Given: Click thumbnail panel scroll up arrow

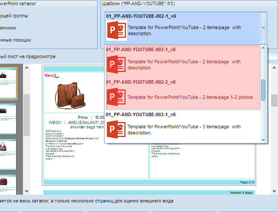Looking at the screenshot, I should tap(26, 68).
